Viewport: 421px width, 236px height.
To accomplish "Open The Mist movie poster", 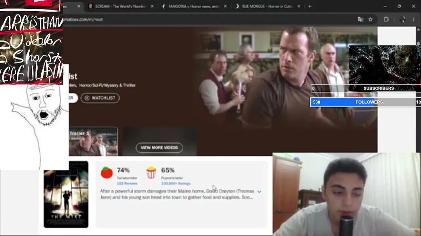I will 66,194.
